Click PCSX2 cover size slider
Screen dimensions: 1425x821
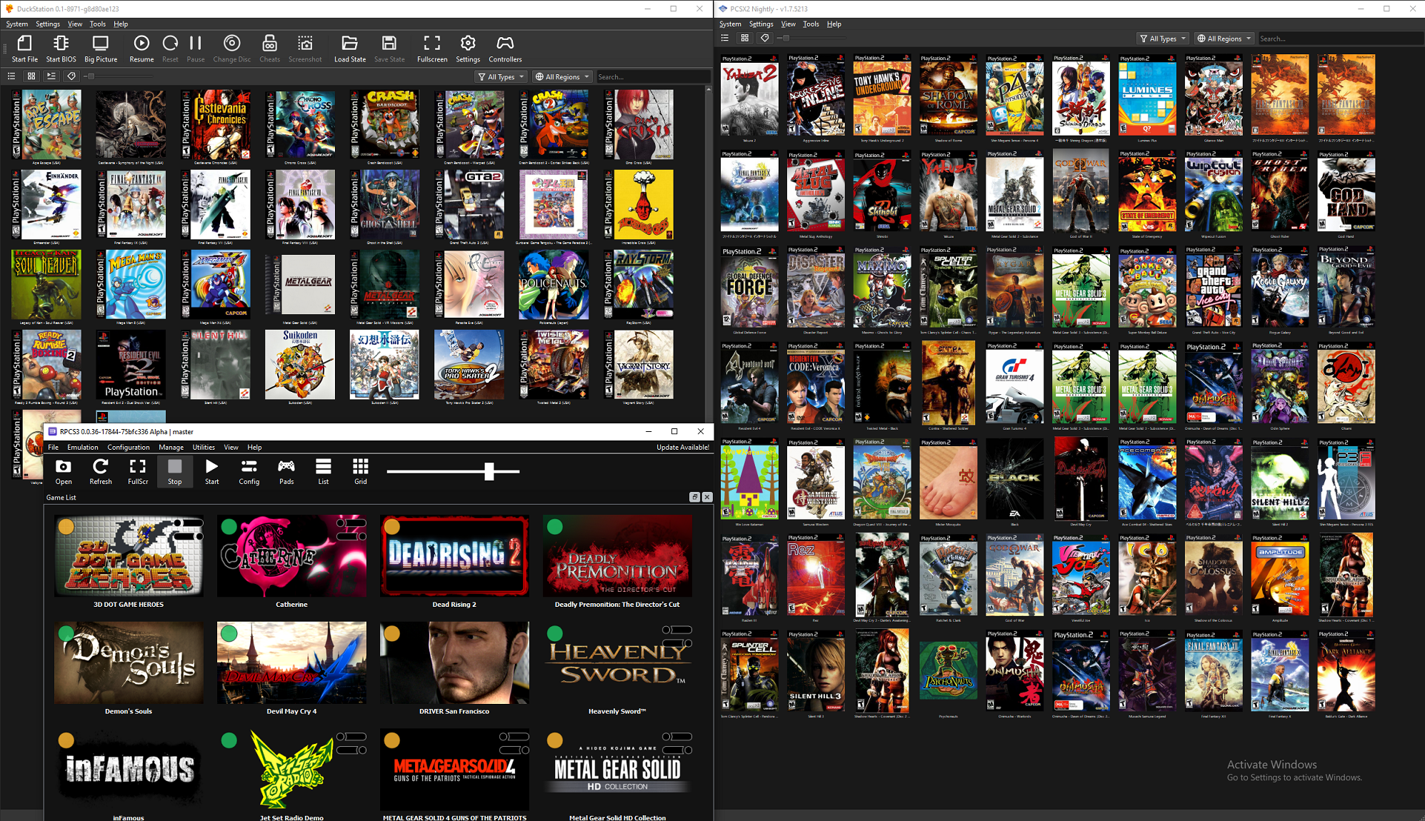pyautogui.click(x=811, y=38)
